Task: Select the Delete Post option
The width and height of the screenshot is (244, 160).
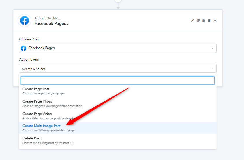Action: click(x=118, y=140)
